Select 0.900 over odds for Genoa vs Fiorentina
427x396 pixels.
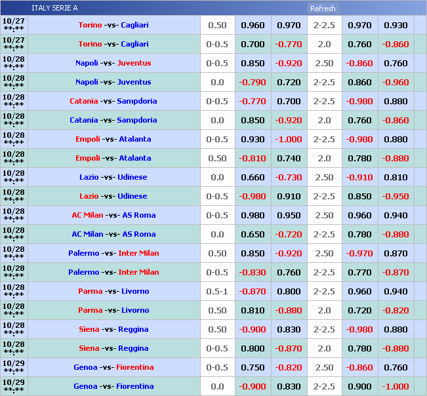coord(359,387)
